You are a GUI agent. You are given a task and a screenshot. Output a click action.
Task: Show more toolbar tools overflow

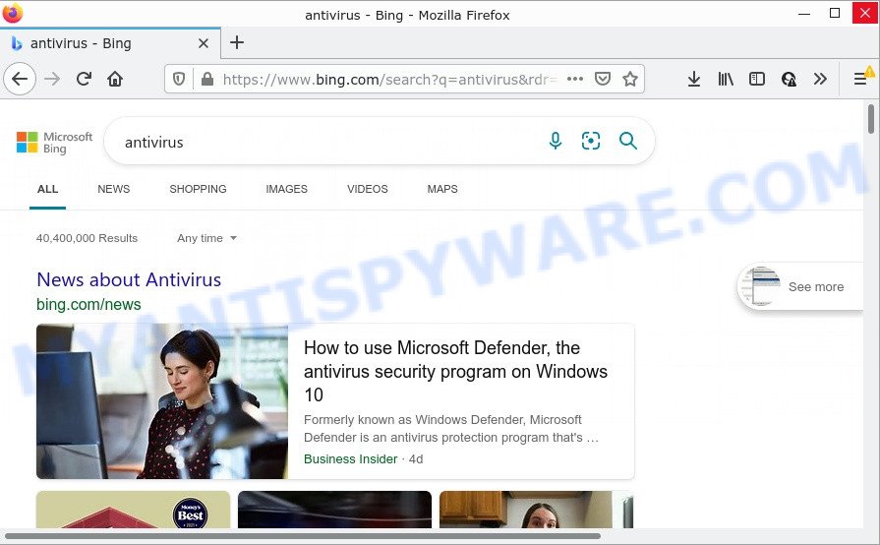tap(820, 79)
